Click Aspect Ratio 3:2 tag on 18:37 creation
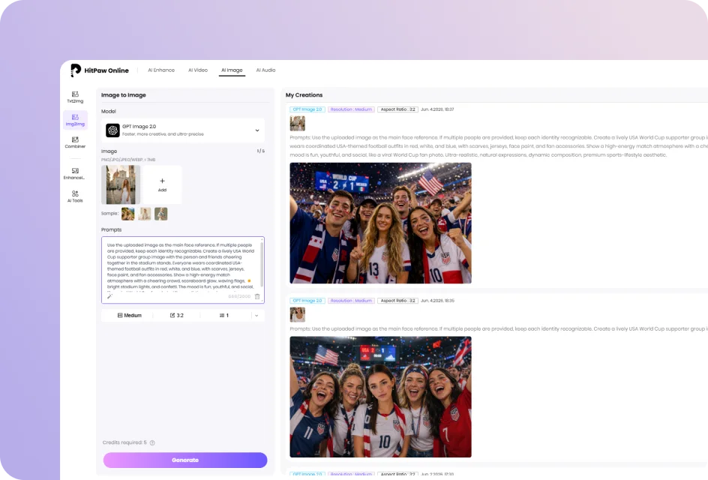Image resolution: width=708 pixels, height=480 pixels. pos(397,109)
